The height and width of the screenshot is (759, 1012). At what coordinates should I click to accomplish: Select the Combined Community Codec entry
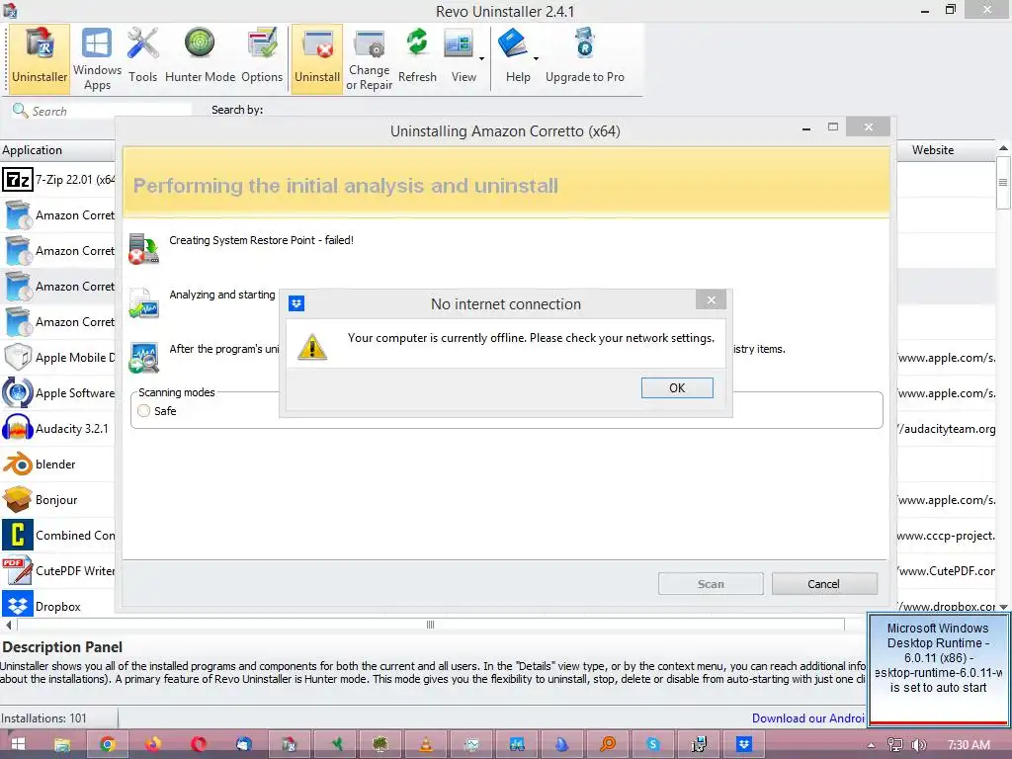pos(57,535)
